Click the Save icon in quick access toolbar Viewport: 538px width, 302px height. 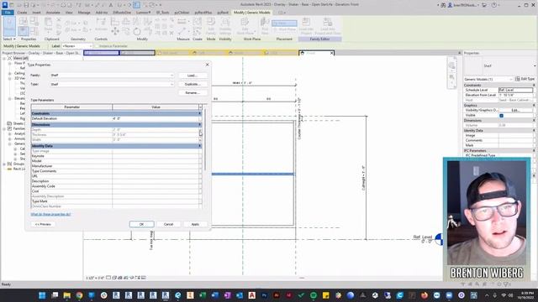coord(26,5)
